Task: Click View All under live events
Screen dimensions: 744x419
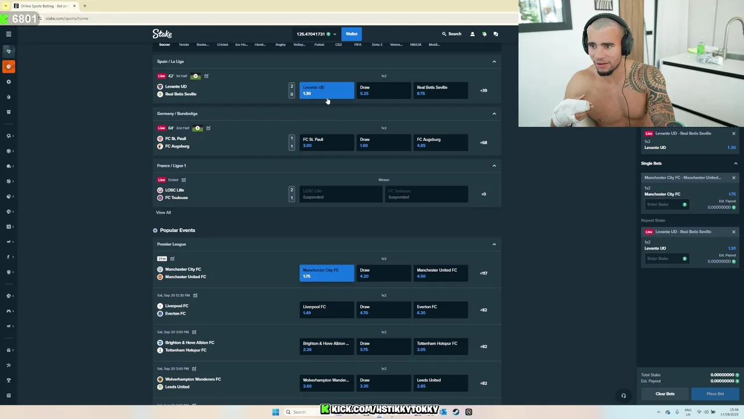Action: (163, 212)
